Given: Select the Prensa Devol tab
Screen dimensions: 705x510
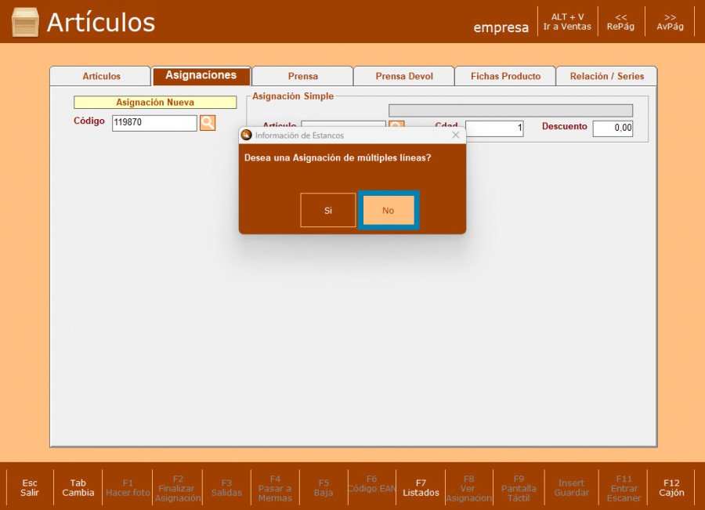Looking at the screenshot, I should point(403,76).
